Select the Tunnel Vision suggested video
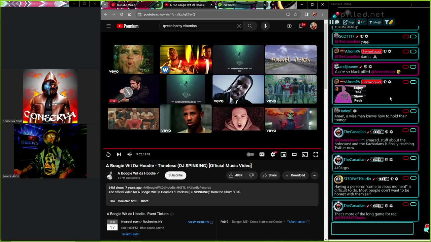The image size is (431, 242). click(291, 59)
